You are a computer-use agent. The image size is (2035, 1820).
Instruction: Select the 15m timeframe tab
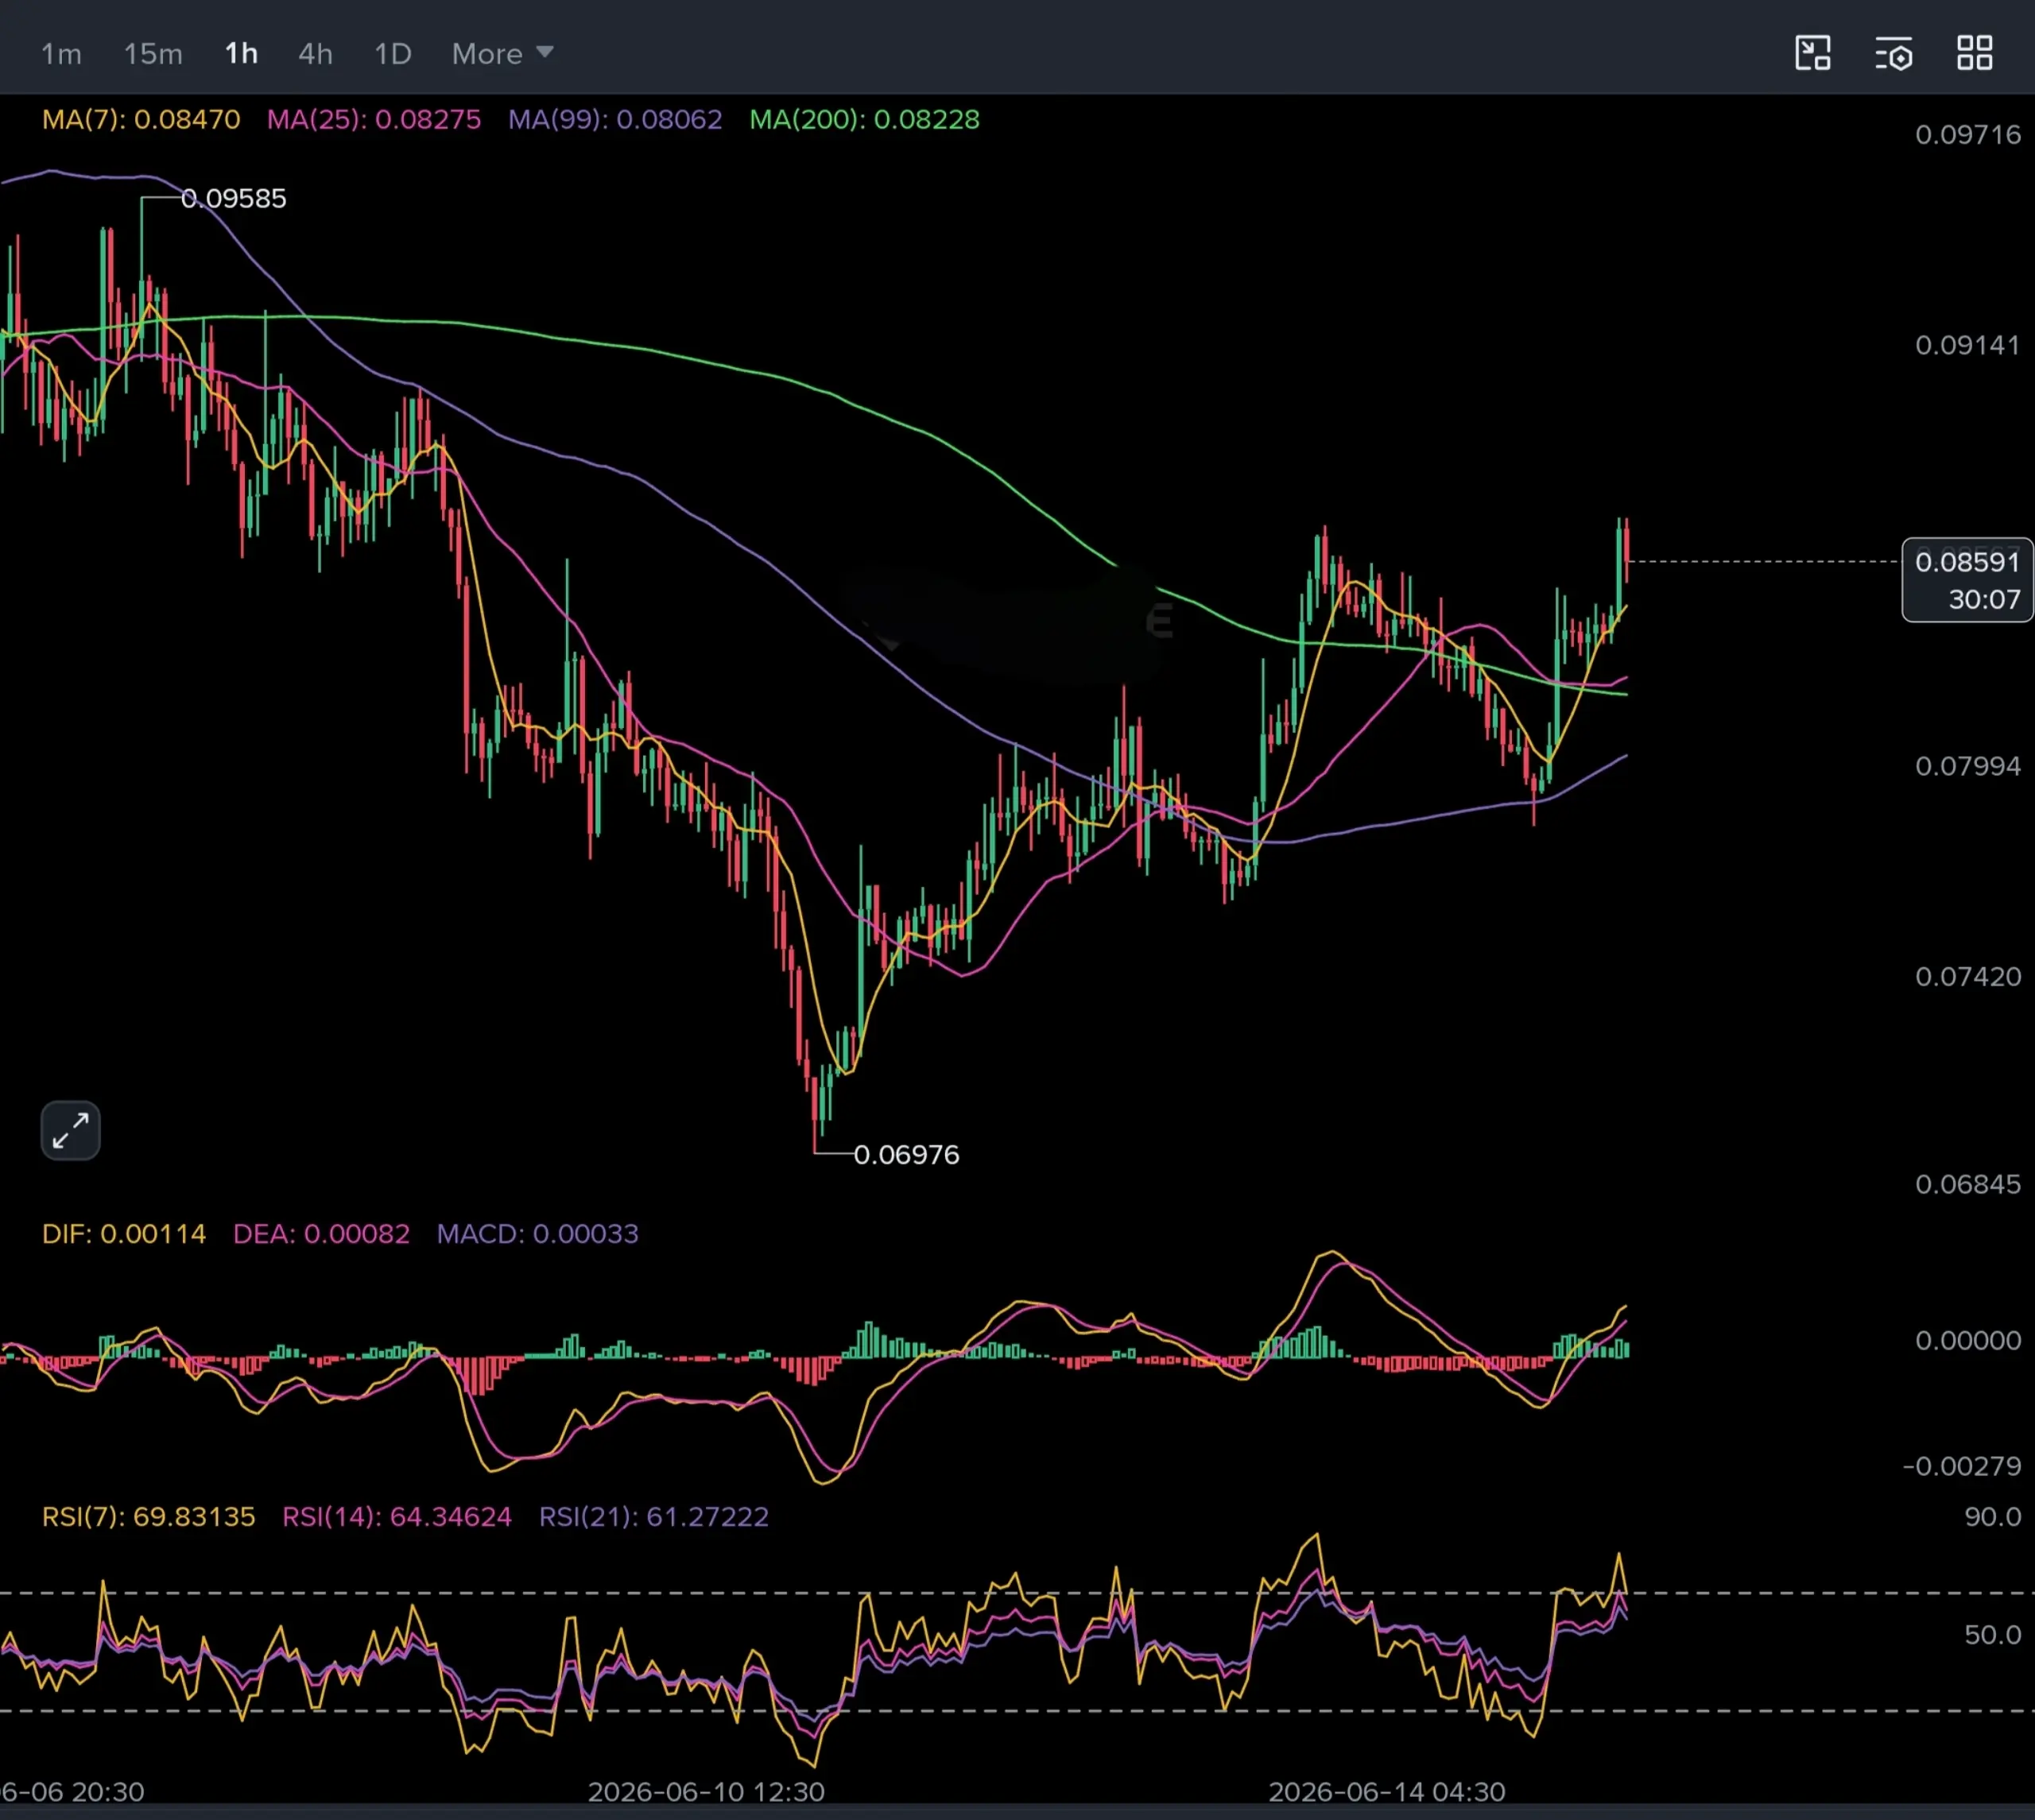click(153, 54)
